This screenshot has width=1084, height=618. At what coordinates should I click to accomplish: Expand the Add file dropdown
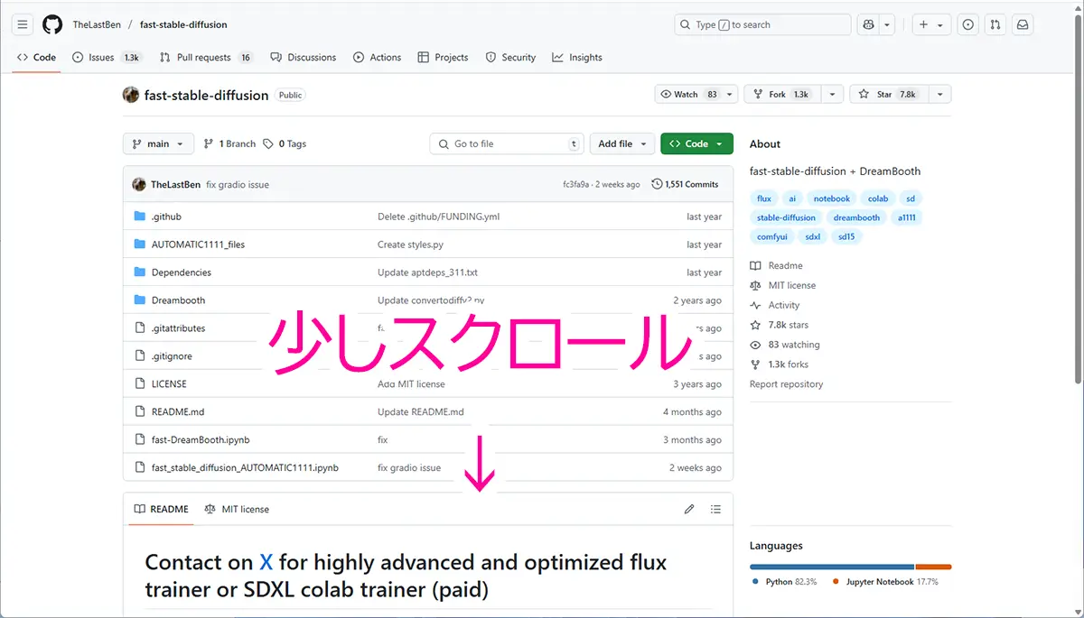[622, 143]
